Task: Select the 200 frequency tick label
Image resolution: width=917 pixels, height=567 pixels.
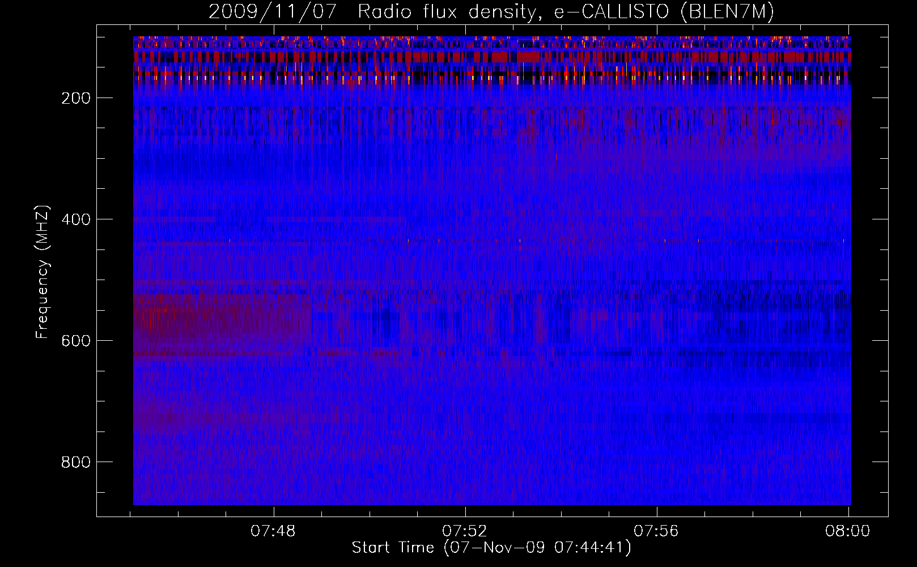Action: (76, 98)
